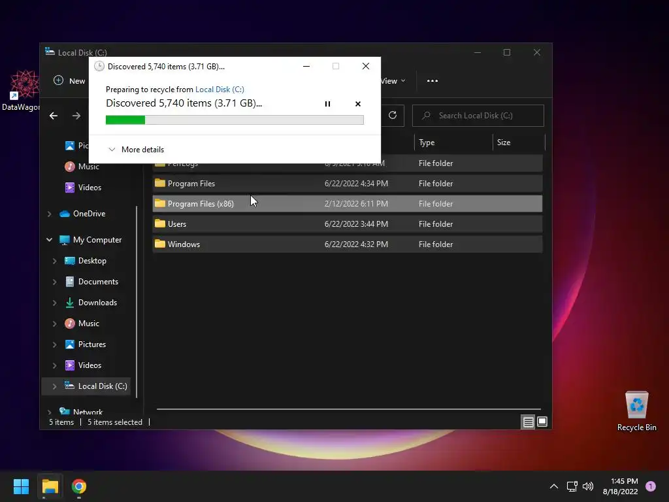Select Videos under My Computer
This screenshot has width=669, height=502.
(x=83, y=365)
